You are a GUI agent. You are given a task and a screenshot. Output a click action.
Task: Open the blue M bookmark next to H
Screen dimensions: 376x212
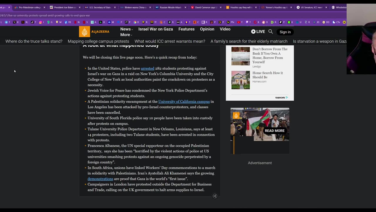click(x=111, y=22)
